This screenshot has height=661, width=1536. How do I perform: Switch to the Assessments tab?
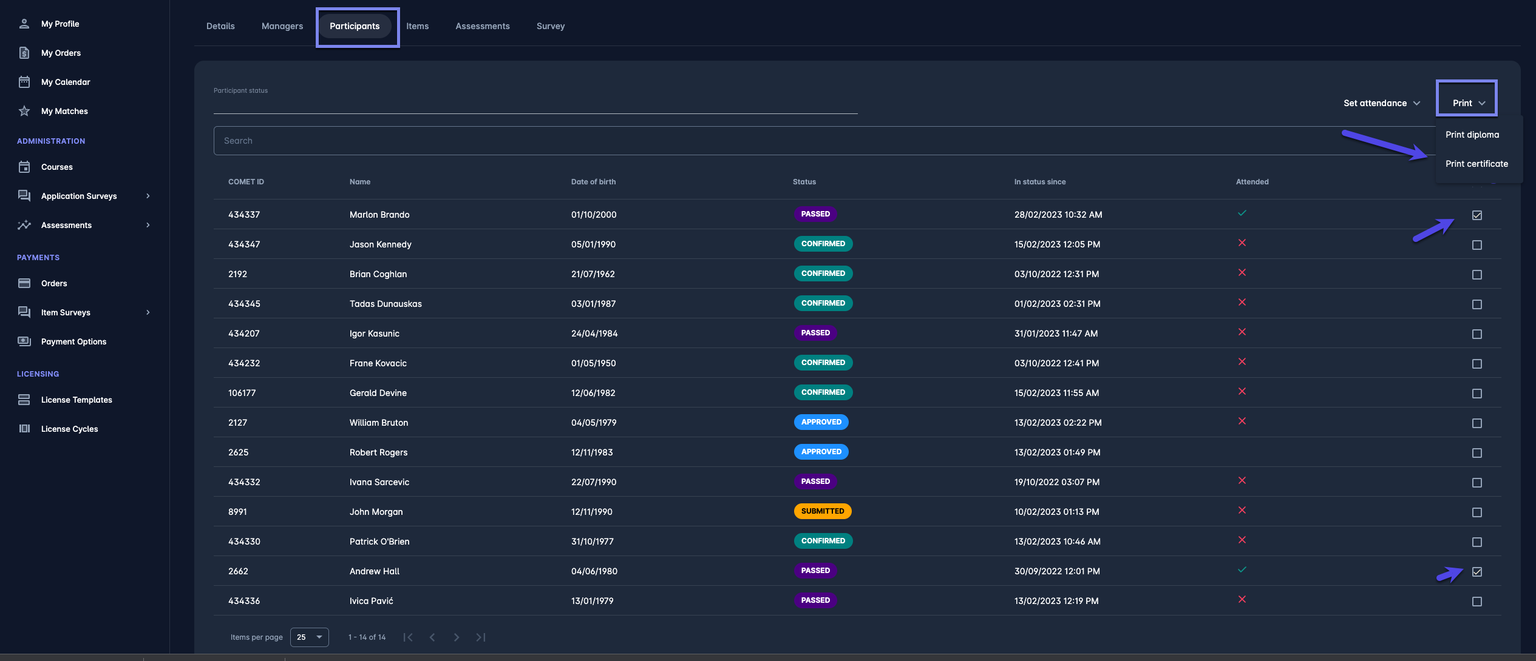(482, 26)
